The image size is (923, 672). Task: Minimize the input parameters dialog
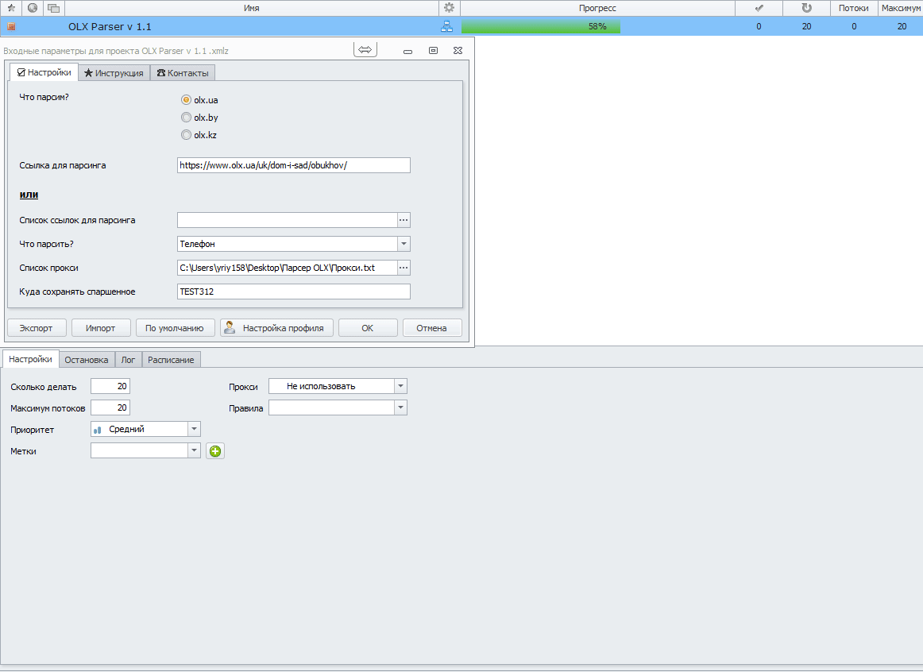(x=407, y=51)
